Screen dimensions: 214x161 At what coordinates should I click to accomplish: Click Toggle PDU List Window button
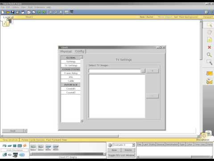pyautogui.click(x=121, y=155)
